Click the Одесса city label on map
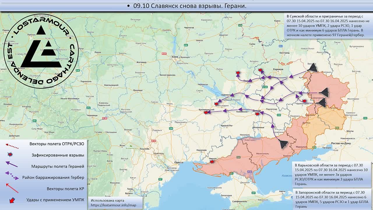373x210 pixels. point(179,162)
